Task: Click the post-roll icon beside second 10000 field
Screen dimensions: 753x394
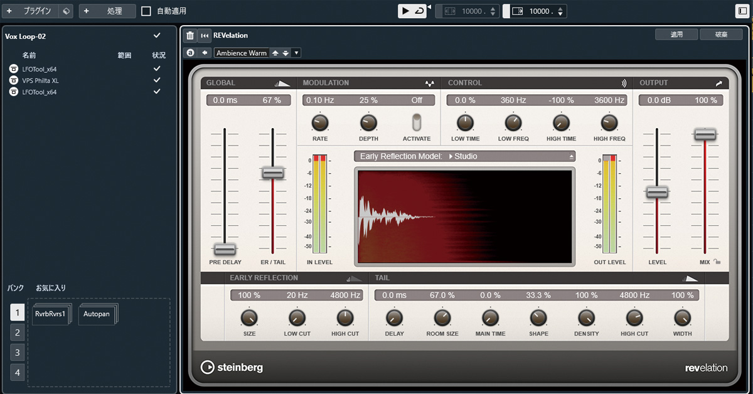Action: point(518,11)
